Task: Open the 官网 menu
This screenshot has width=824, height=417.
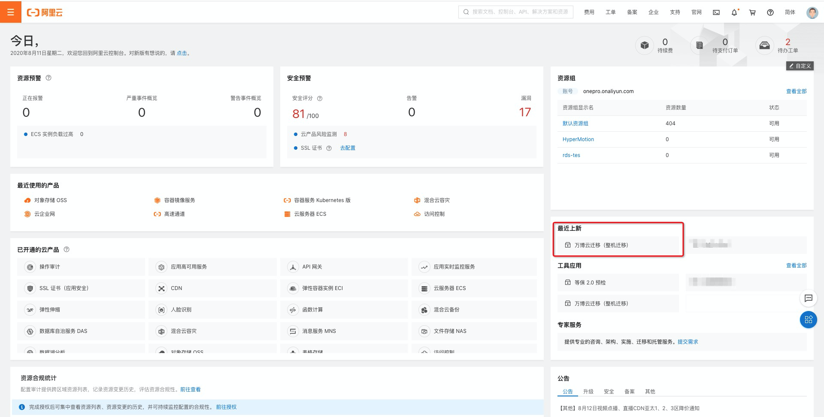Action: click(697, 12)
